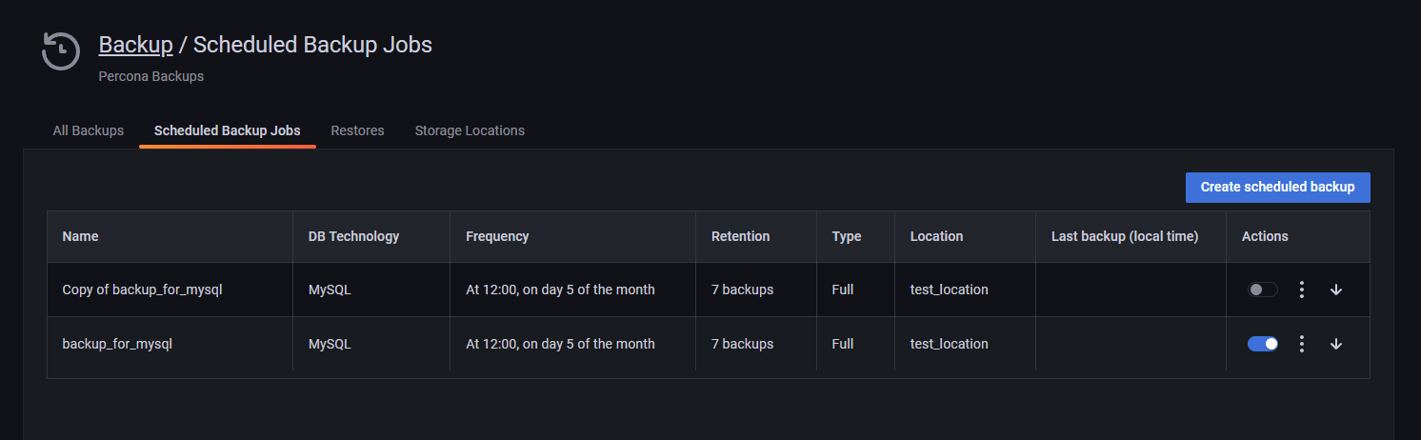Select the backup_for_mysql name cell
Screen dimensions: 1421x440
click(x=117, y=344)
